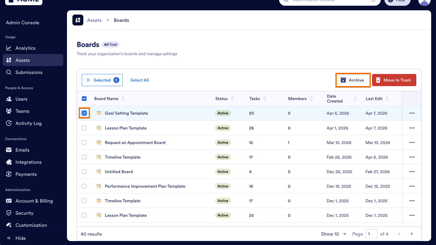This screenshot has width=436, height=245.
Task: Open the Customization section
Action: click(31, 225)
